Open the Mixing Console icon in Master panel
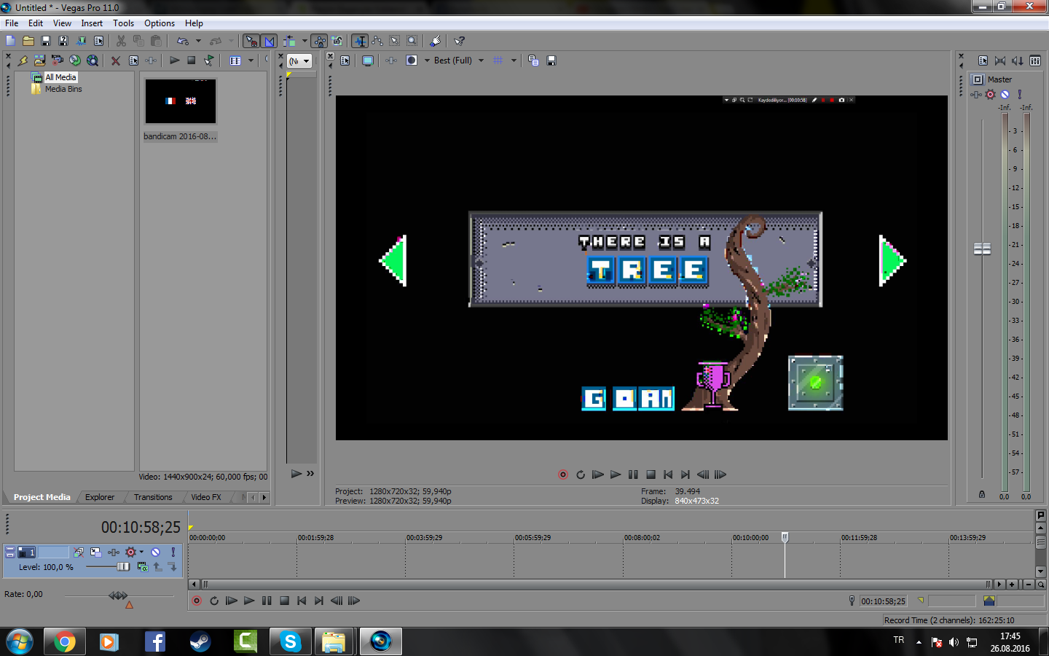 coord(1035,60)
